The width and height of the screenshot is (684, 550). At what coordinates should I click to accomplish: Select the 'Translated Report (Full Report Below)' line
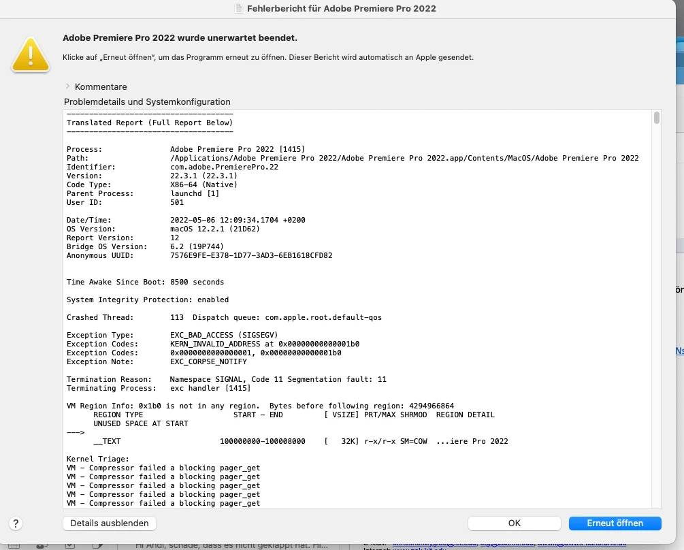pos(150,123)
